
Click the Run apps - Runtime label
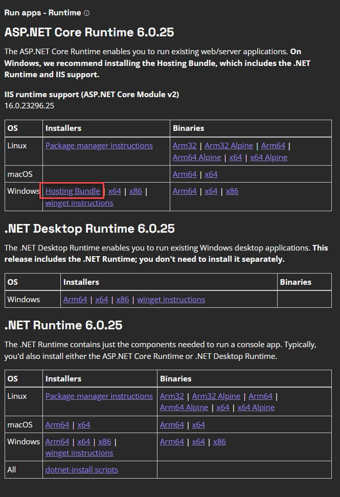tap(42, 13)
